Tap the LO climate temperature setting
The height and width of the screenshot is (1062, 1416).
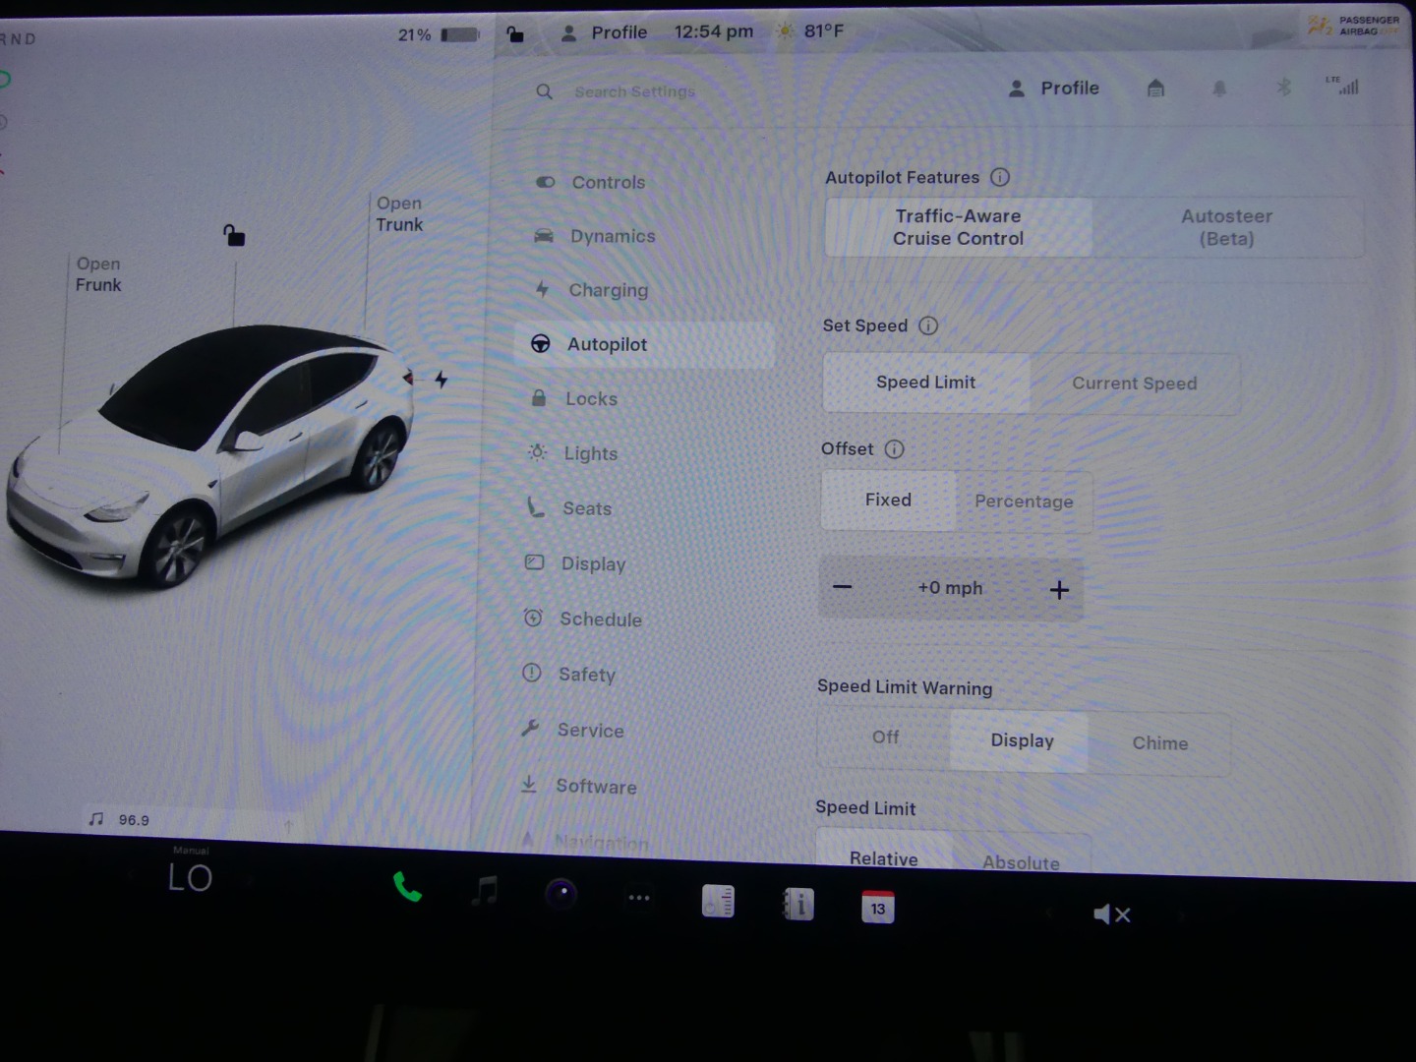190,877
